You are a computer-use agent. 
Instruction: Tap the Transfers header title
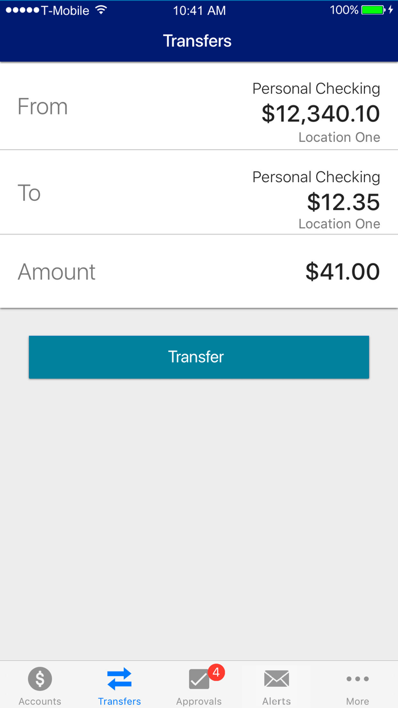pos(197,41)
